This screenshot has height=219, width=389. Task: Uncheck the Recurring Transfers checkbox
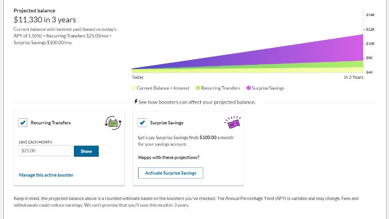coord(23,123)
